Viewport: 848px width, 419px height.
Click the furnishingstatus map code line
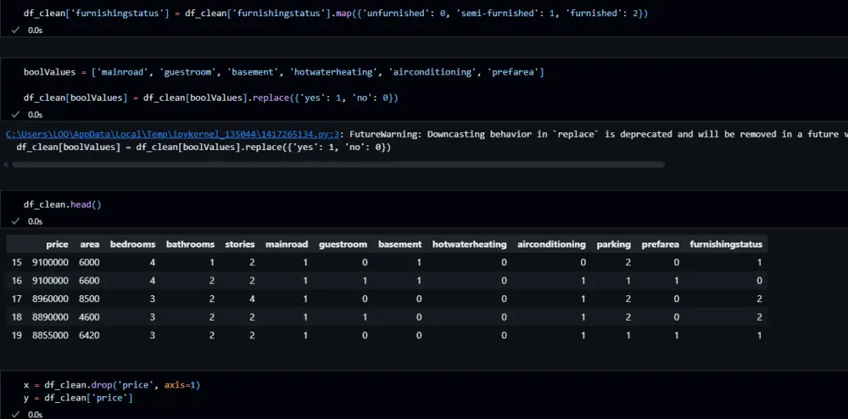coord(336,14)
